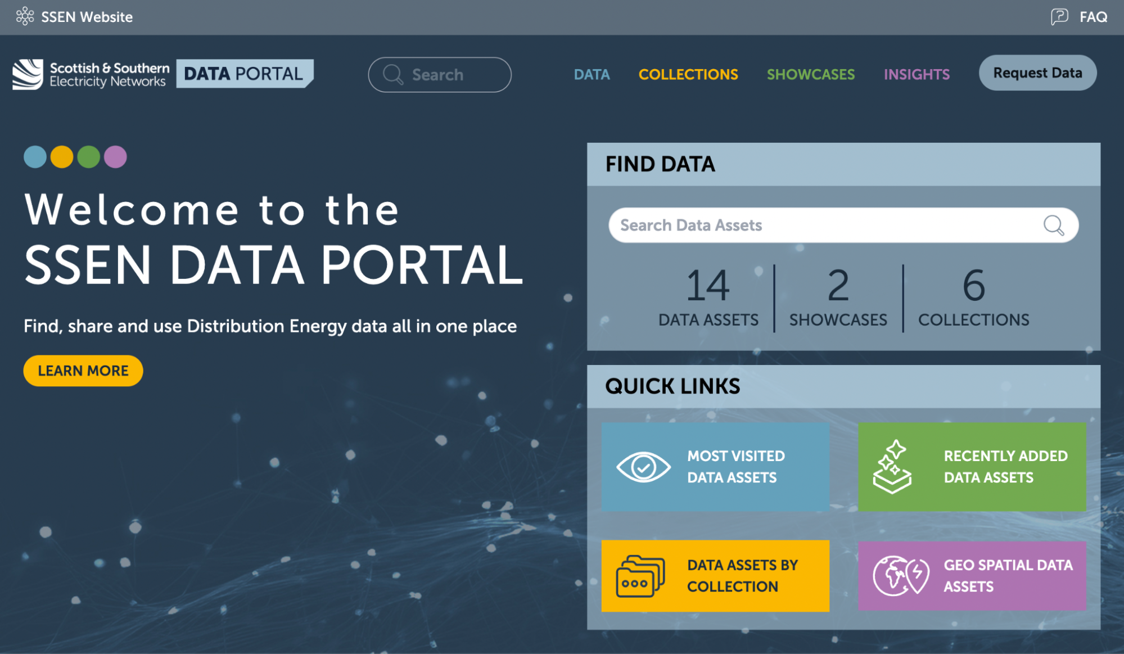Image resolution: width=1124 pixels, height=654 pixels.
Task: Click the search magnifier in Find Data
Action: click(1054, 225)
